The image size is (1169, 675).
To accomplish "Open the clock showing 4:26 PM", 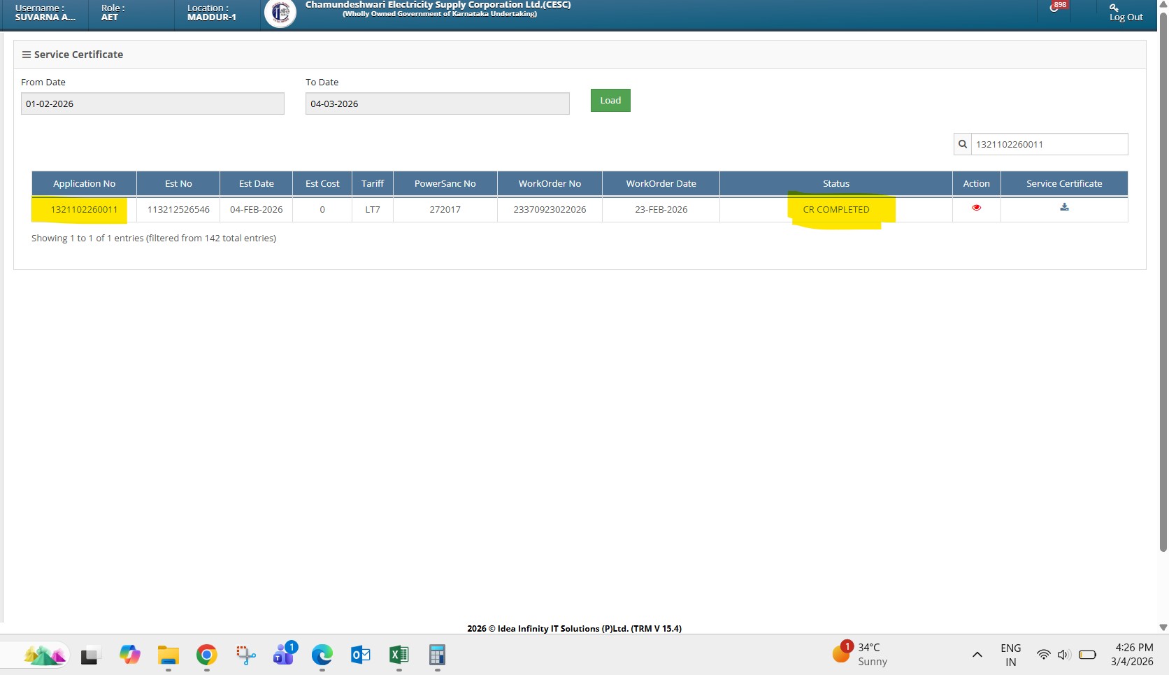I will (1133, 655).
